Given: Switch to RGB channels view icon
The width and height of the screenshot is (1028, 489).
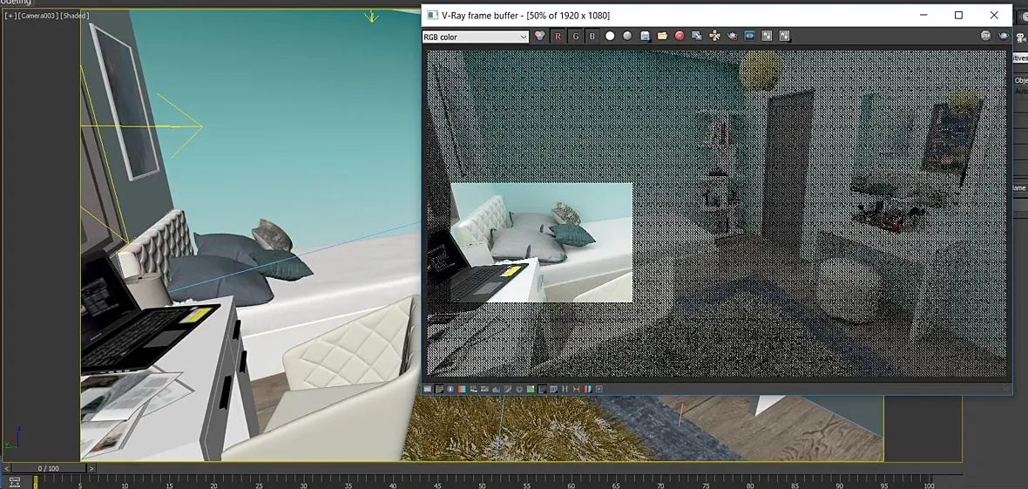Looking at the screenshot, I should point(540,37).
